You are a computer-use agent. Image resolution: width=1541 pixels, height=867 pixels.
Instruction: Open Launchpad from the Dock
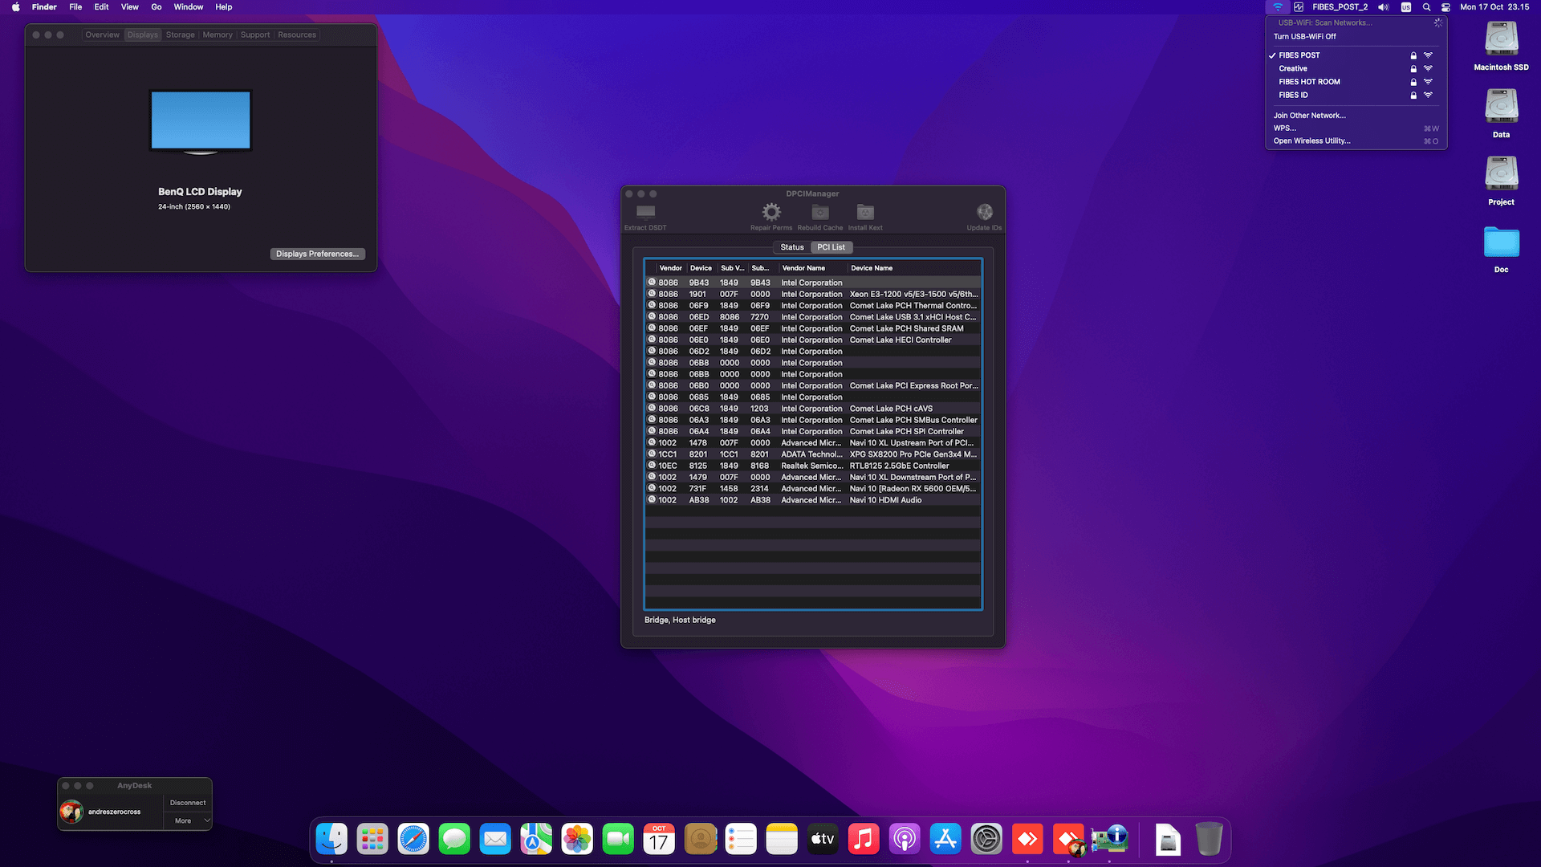click(372, 839)
